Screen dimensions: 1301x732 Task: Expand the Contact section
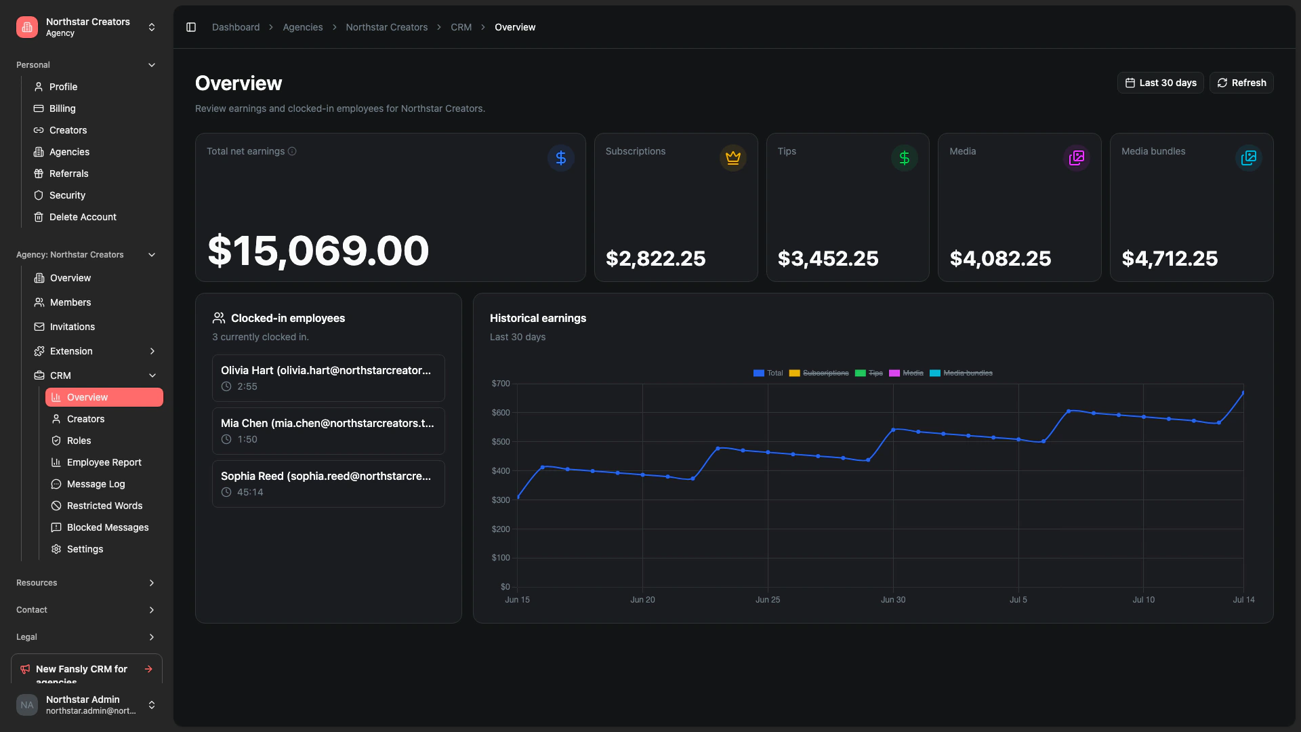87,610
